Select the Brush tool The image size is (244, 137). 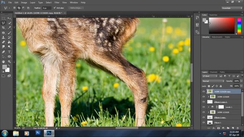9,33
